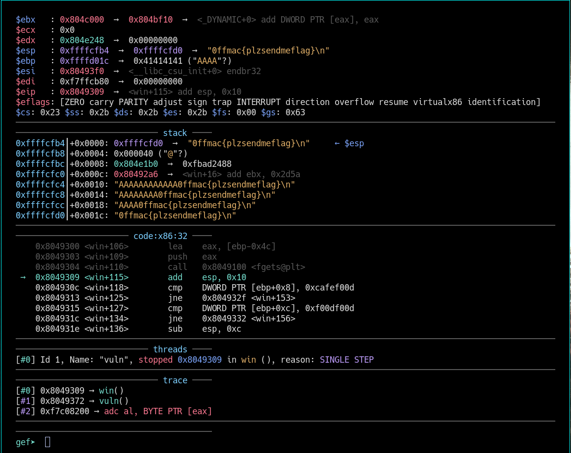Click $edx register value 0x804e248
Image resolution: width=571 pixels, height=453 pixels.
(x=82, y=40)
